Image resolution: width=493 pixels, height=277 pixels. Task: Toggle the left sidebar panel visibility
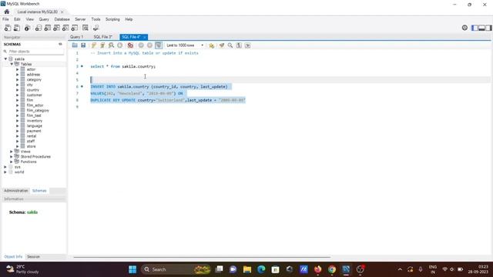[475, 28]
